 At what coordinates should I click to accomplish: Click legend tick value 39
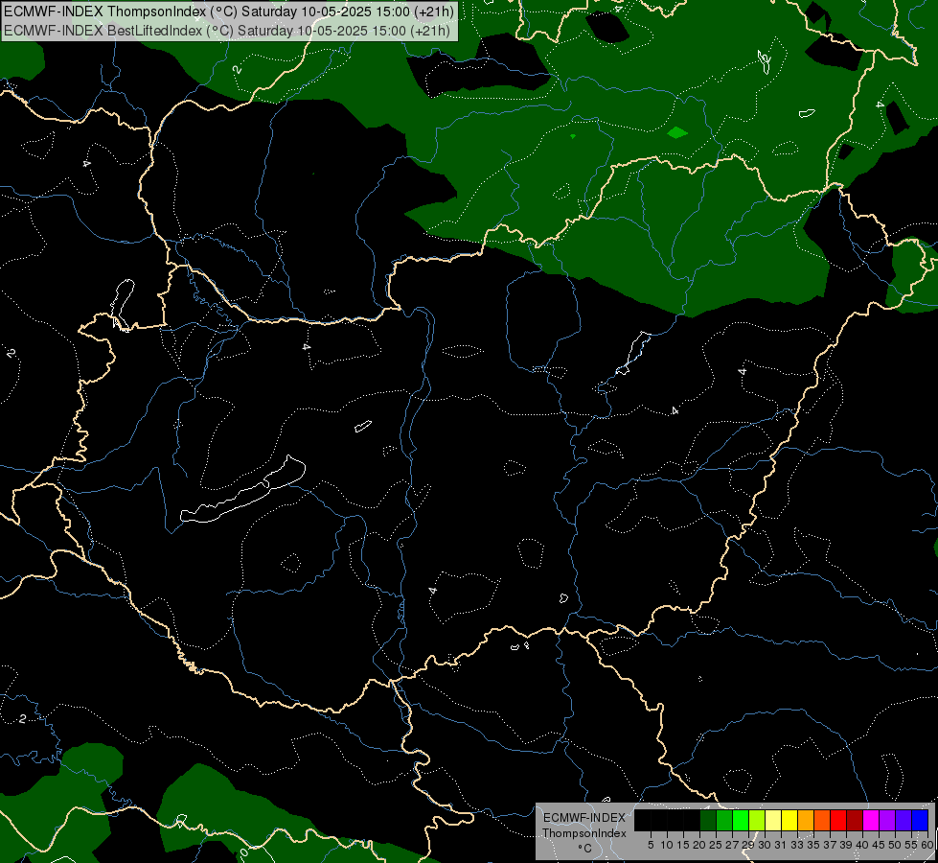(846, 845)
